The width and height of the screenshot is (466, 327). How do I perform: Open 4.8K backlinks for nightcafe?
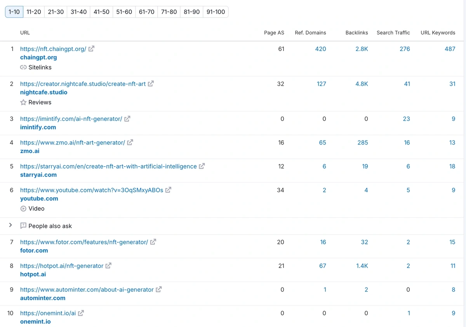coord(362,84)
